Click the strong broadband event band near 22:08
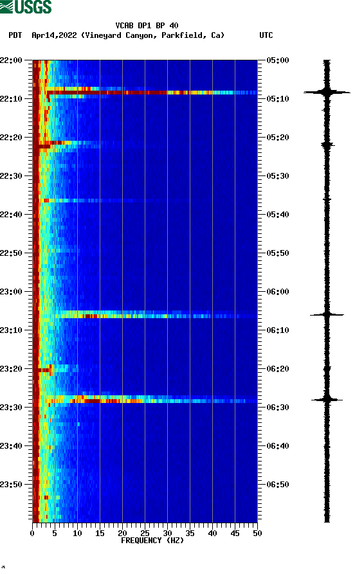355x574 pixels. pyautogui.click(x=152, y=93)
